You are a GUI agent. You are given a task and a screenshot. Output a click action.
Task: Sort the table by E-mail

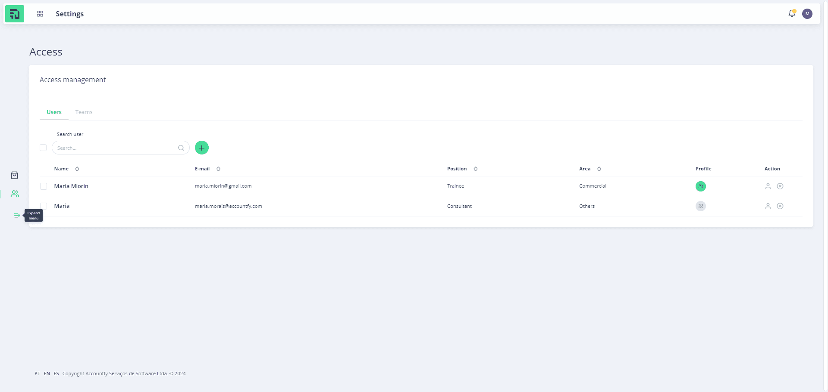pyautogui.click(x=219, y=169)
